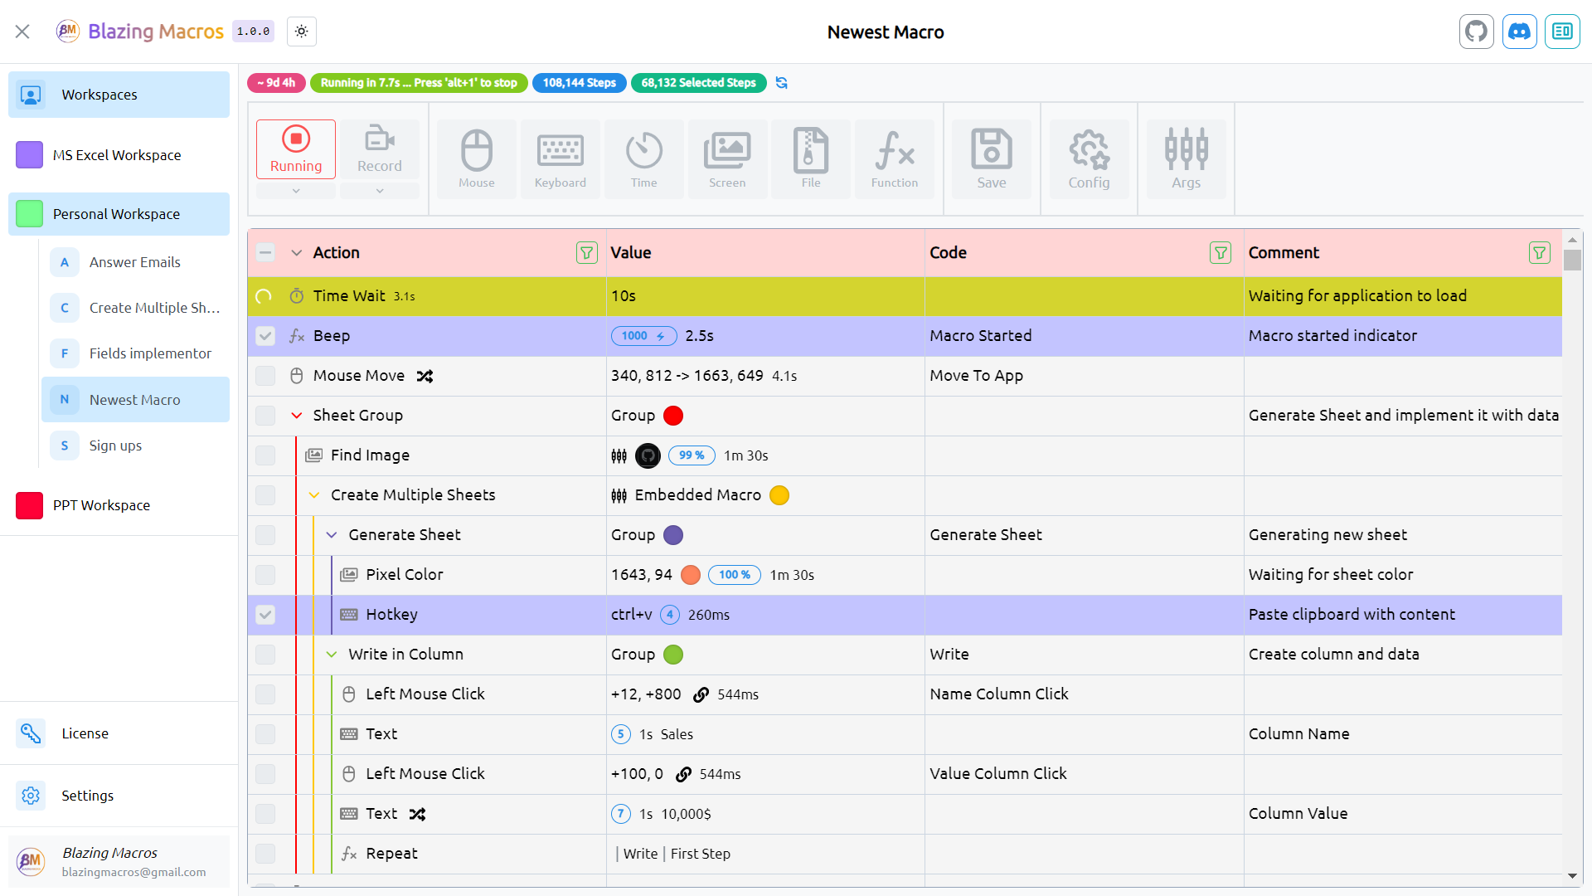Collapse Create Multiple Sheets embedded macro
Viewport: 1592px width, 896px height.
pyautogui.click(x=314, y=495)
